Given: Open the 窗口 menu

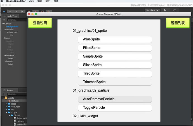Looking at the screenshot, I should coord(48,1).
